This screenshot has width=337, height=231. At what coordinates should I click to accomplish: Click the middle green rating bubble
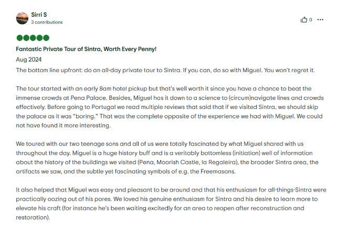33,38
